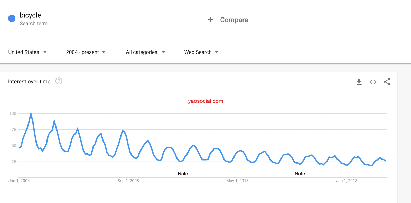Click the second Note marker near 2016
Screen dimensions: 411x203
click(x=300, y=174)
